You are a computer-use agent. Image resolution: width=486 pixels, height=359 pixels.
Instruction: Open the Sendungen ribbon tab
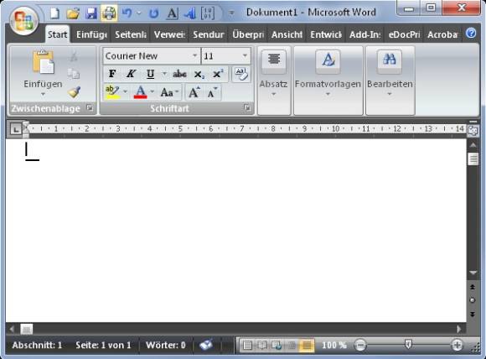tap(209, 34)
